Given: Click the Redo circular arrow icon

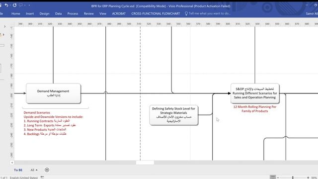Looking at the screenshot, I should click(x=14, y=5).
